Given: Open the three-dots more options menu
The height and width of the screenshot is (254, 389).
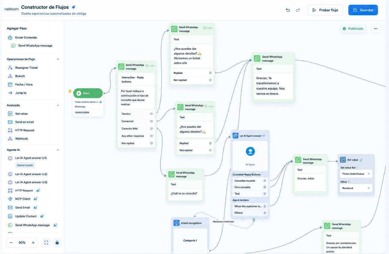Looking at the screenshot, I should [376, 29].
